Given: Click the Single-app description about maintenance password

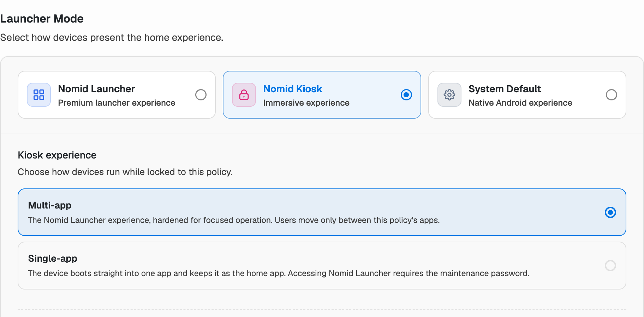Looking at the screenshot, I should [x=279, y=273].
